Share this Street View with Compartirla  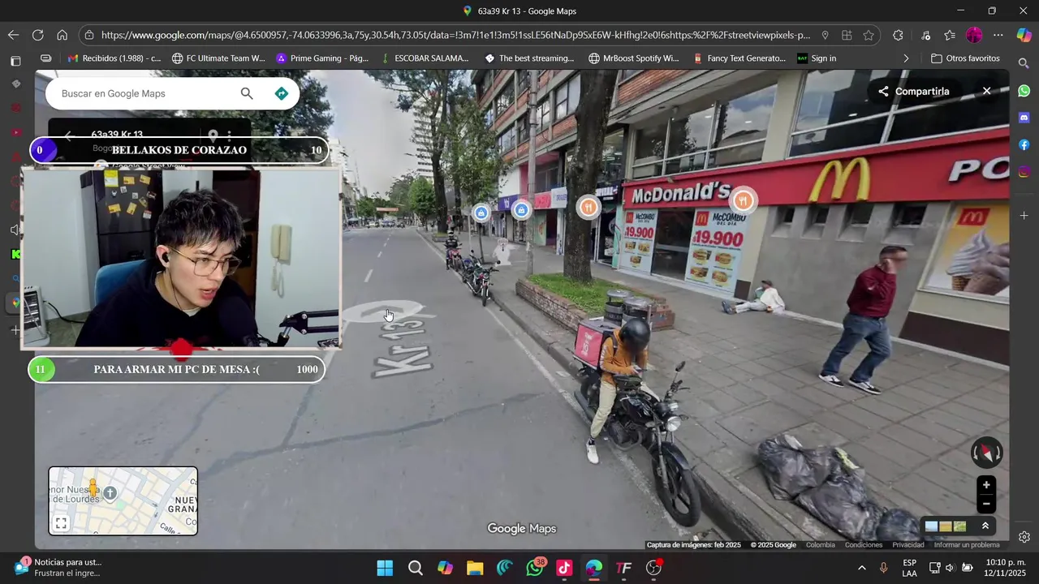(913, 92)
